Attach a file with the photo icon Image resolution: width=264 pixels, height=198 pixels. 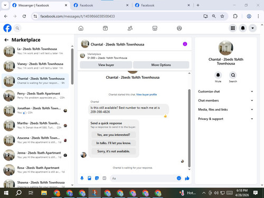coord(89,178)
